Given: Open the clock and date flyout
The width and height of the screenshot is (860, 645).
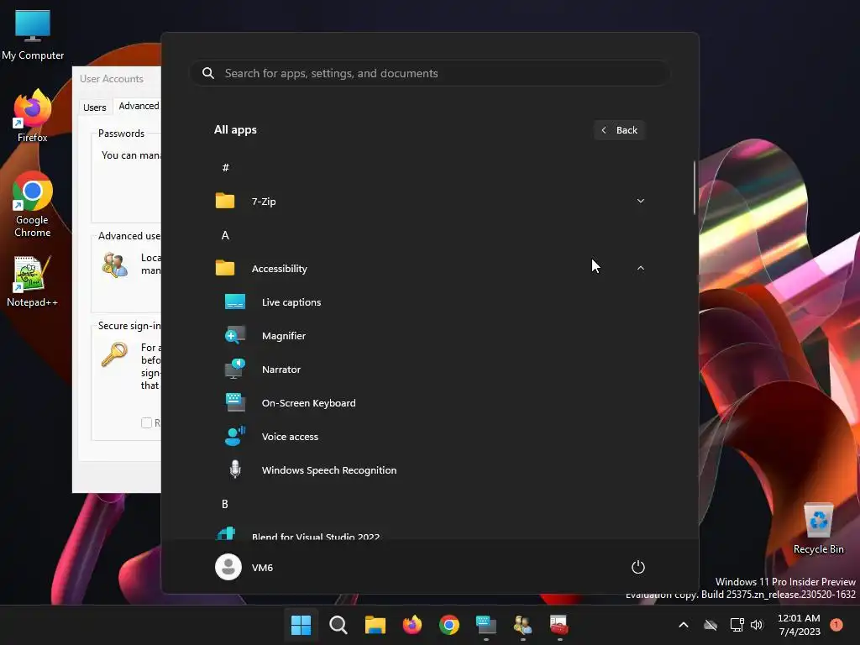Looking at the screenshot, I should (799, 625).
